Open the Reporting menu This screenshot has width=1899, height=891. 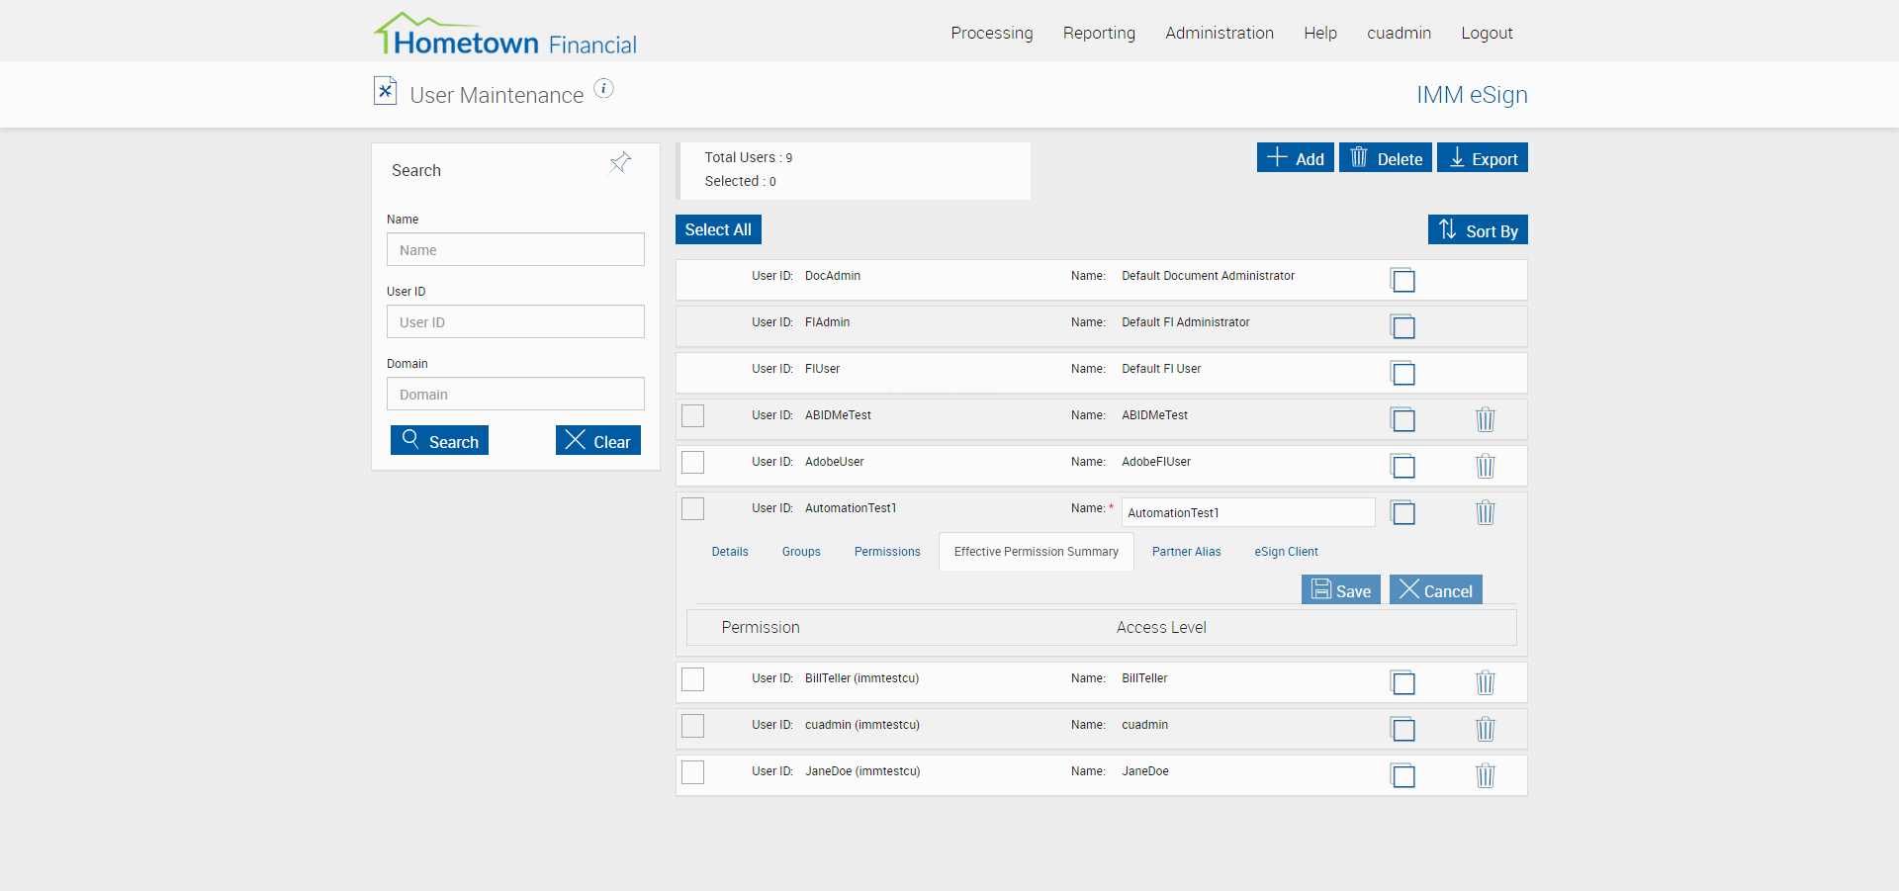[x=1099, y=33]
